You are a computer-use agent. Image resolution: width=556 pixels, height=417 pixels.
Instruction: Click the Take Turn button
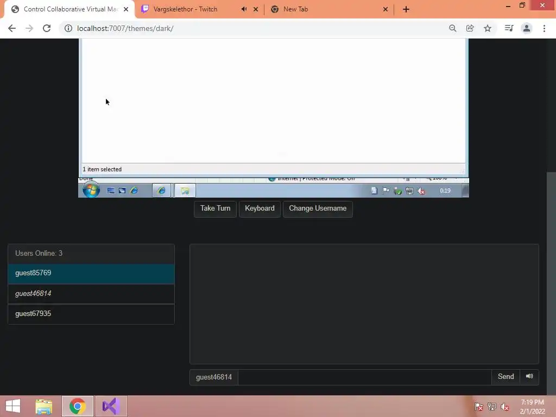(x=215, y=208)
